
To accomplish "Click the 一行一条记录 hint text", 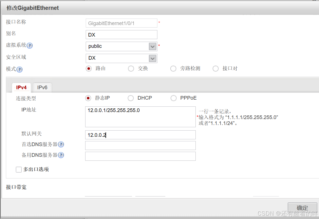I will click(215, 111).
